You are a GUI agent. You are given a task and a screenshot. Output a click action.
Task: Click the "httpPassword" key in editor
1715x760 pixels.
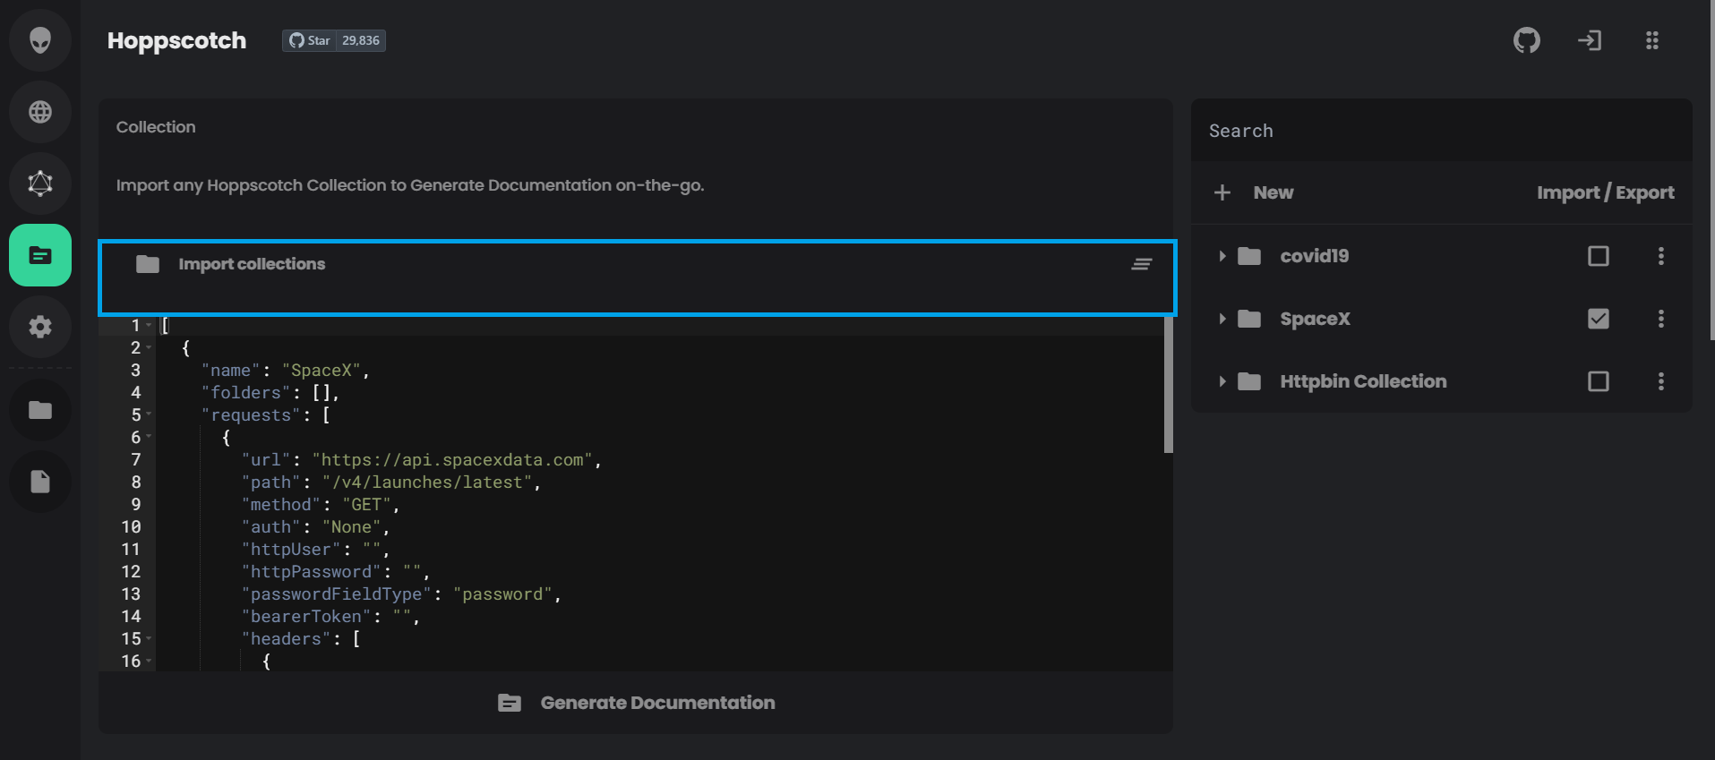(311, 571)
